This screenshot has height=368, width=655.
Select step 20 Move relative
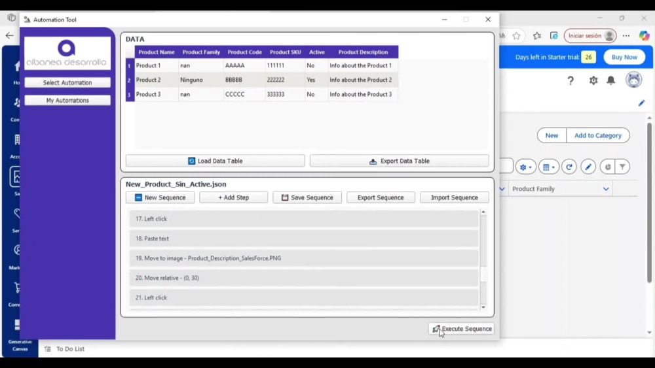coord(304,278)
